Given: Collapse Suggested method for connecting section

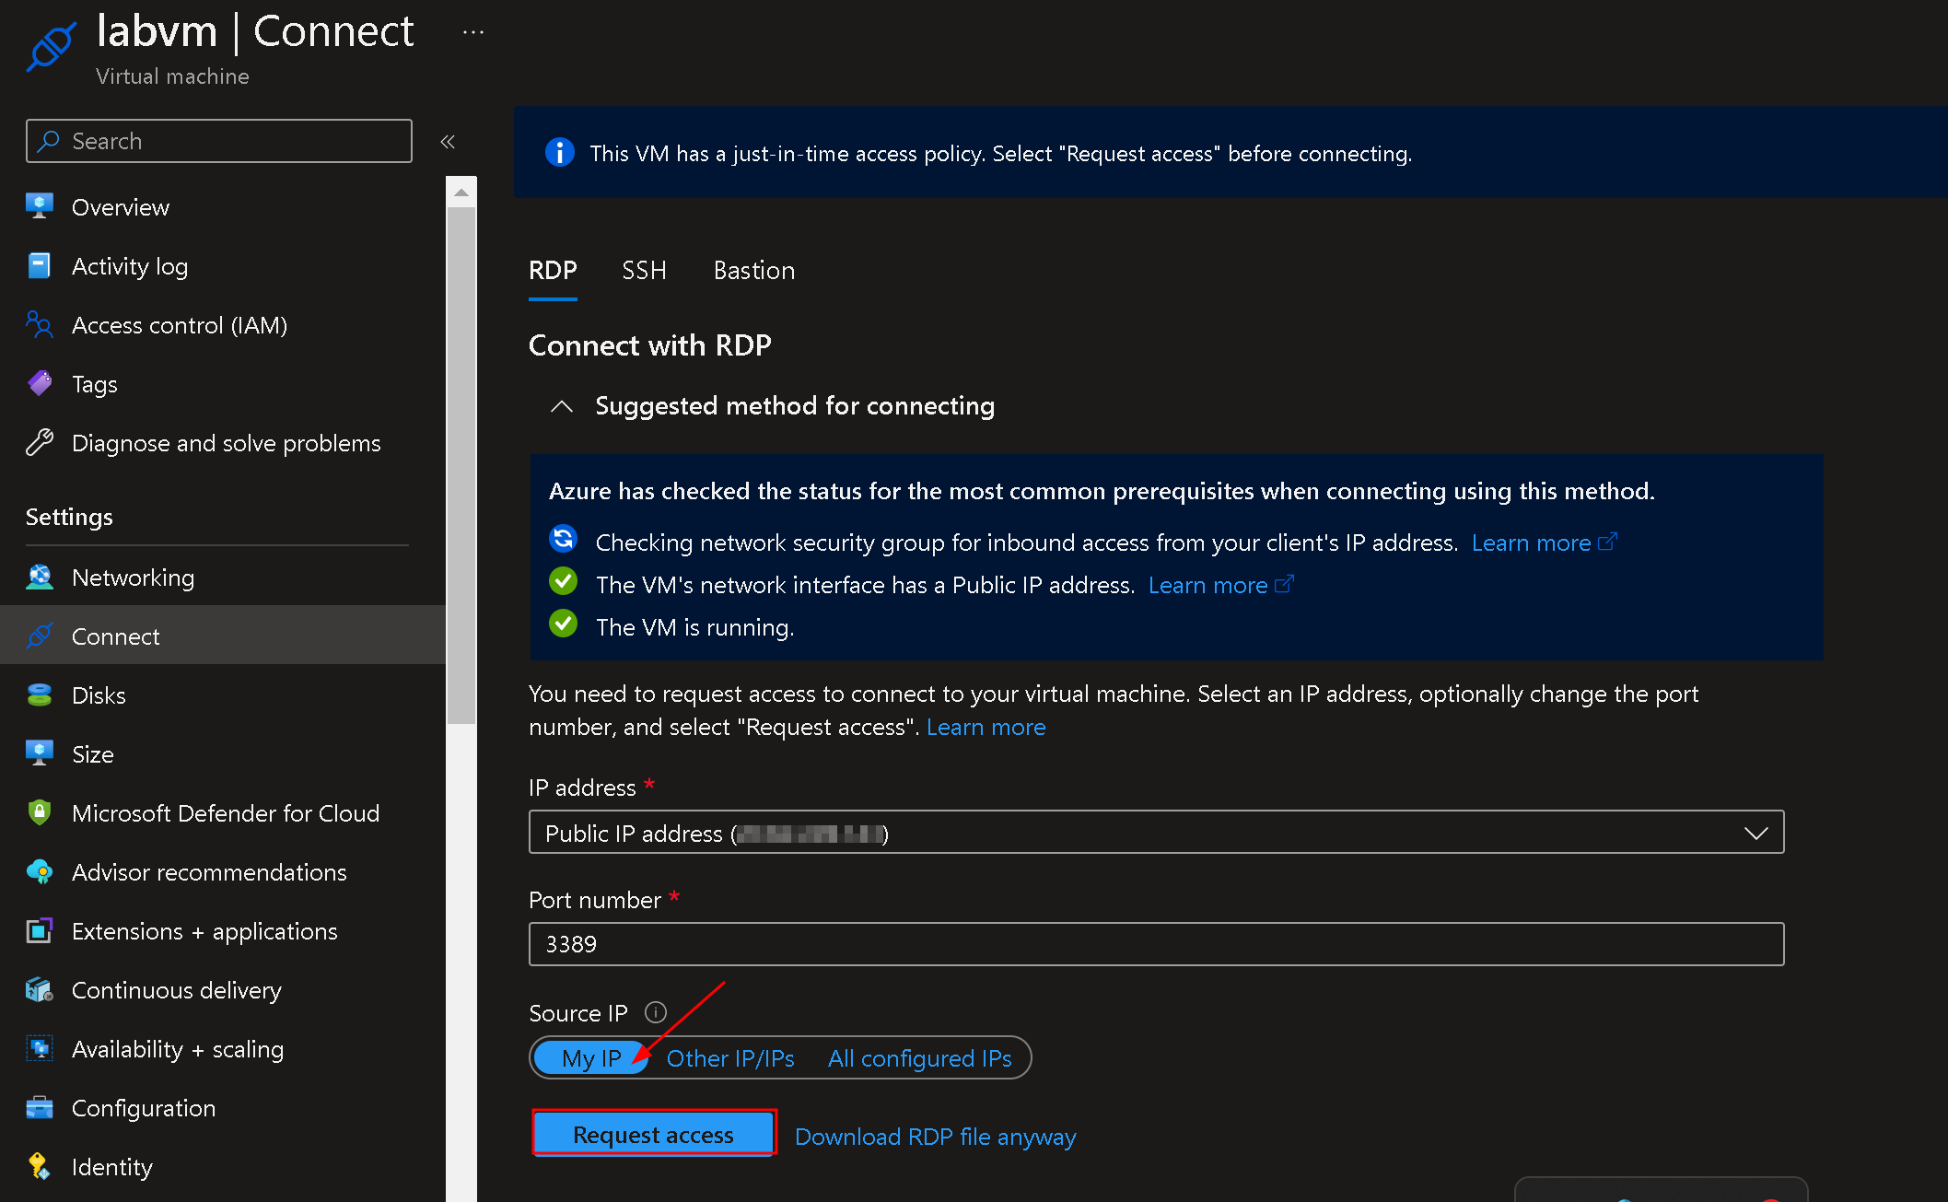Looking at the screenshot, I should [561, 406].
